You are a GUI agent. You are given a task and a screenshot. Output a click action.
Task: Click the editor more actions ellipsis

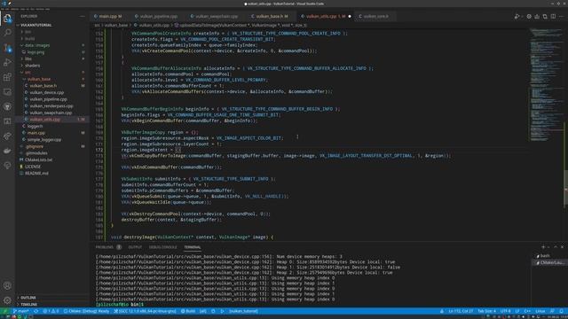(562, 16)
